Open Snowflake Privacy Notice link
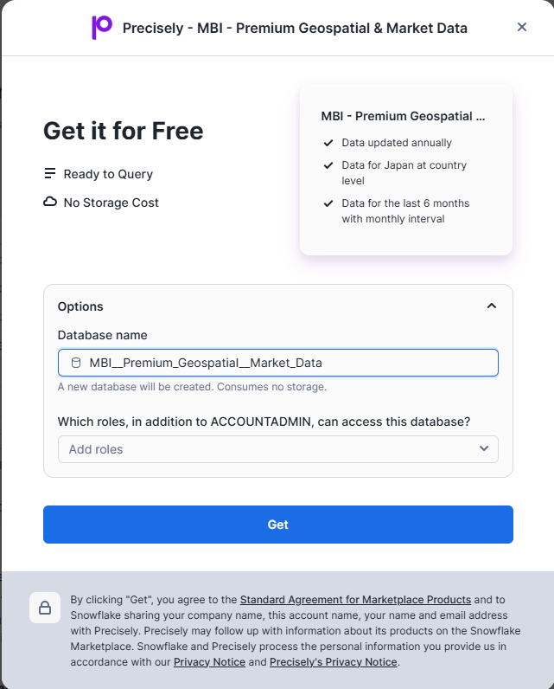 pyautogui.click(x=209, y=662)
